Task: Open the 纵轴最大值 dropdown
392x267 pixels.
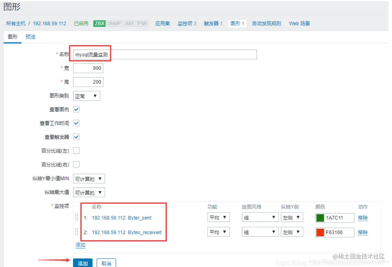Action: point(89,192)
